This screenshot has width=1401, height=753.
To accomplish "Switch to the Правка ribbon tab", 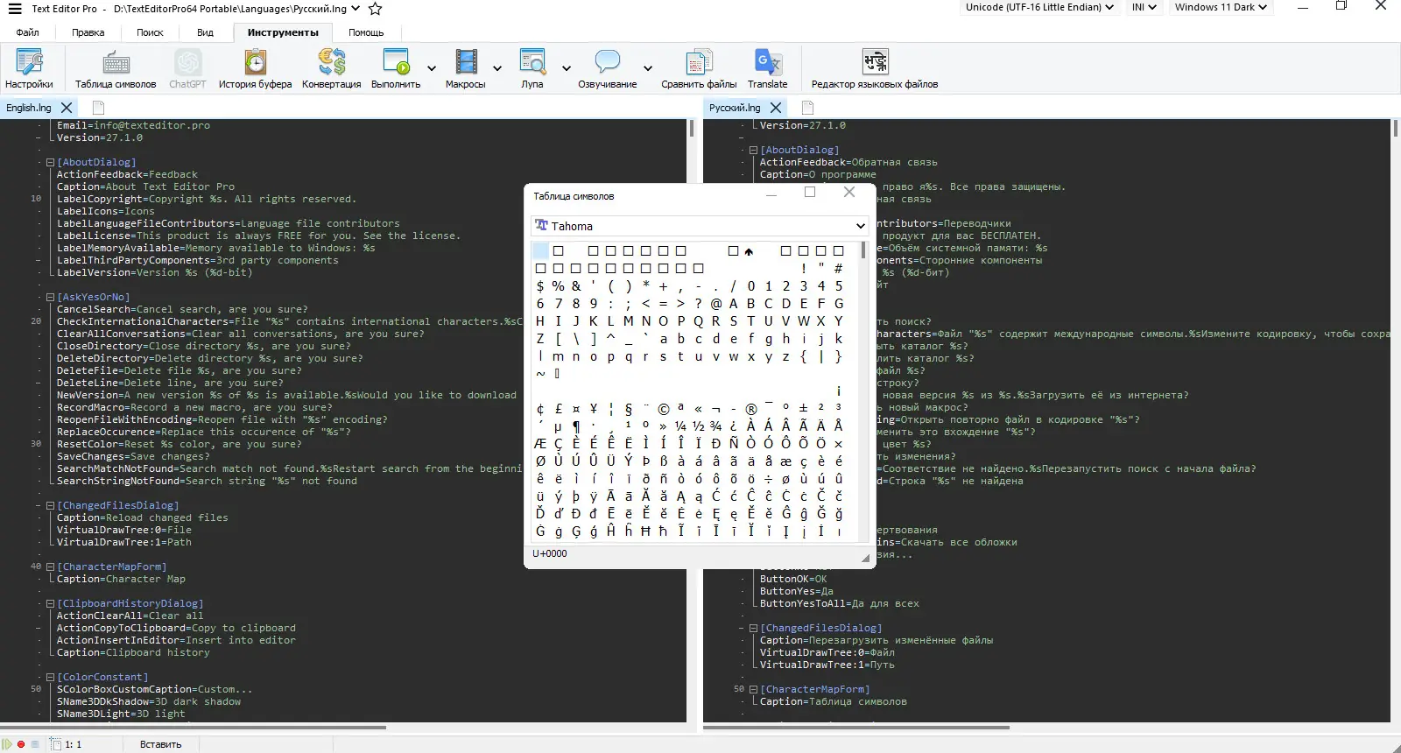I will pos(88,32).
